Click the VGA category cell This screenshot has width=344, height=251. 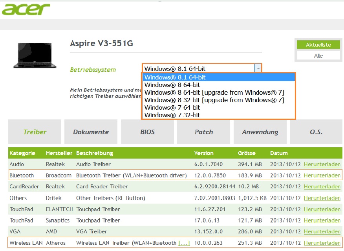coord(15,231)
